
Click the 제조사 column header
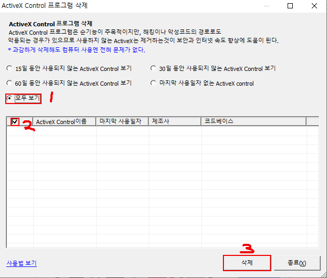click(175, 121)
